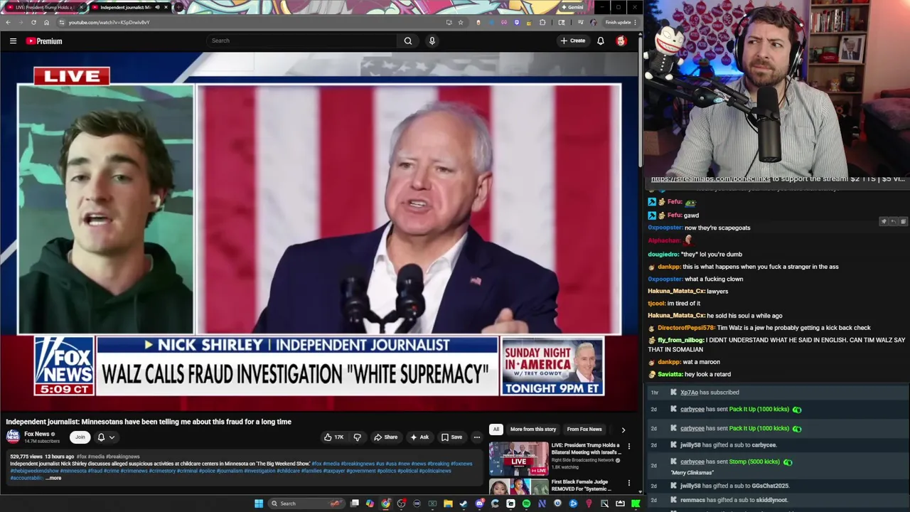Save the video to a playlist

pyautogui.click(x=451, y=437)
